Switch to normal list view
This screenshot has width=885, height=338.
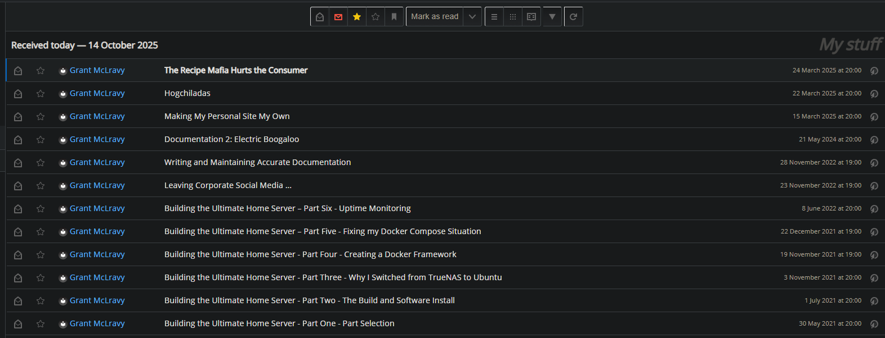494,17
